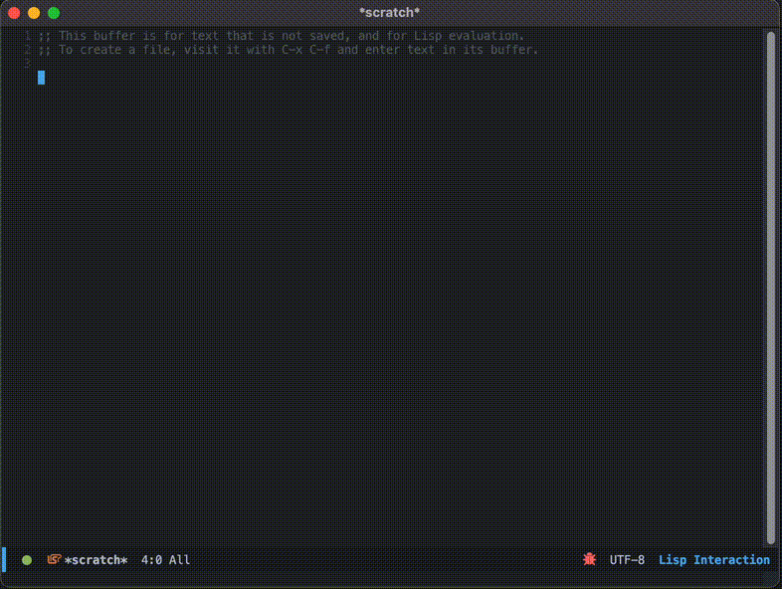This screenshot has width=782, height=589.
Task: Click the 4:0 cursor position indicator
Action: pyautogui.click(x=151, y=560)
